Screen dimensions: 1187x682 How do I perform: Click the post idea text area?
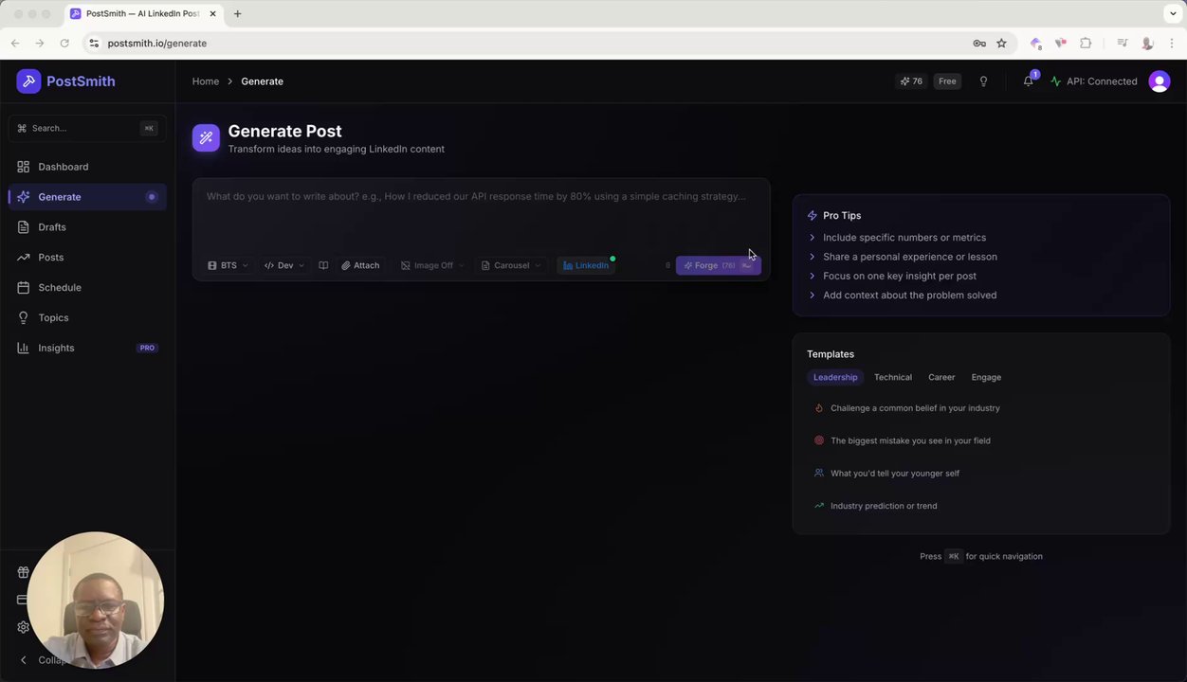[481, 217]
